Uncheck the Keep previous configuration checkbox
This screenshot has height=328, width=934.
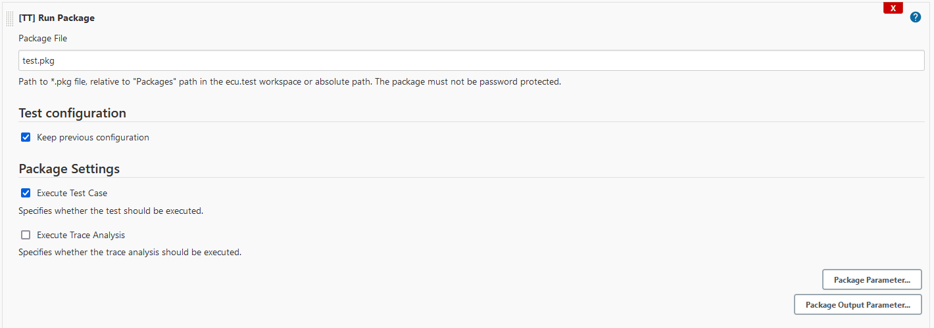point(26,138)
